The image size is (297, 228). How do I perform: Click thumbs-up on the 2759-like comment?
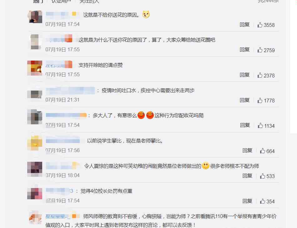[260, 50]
